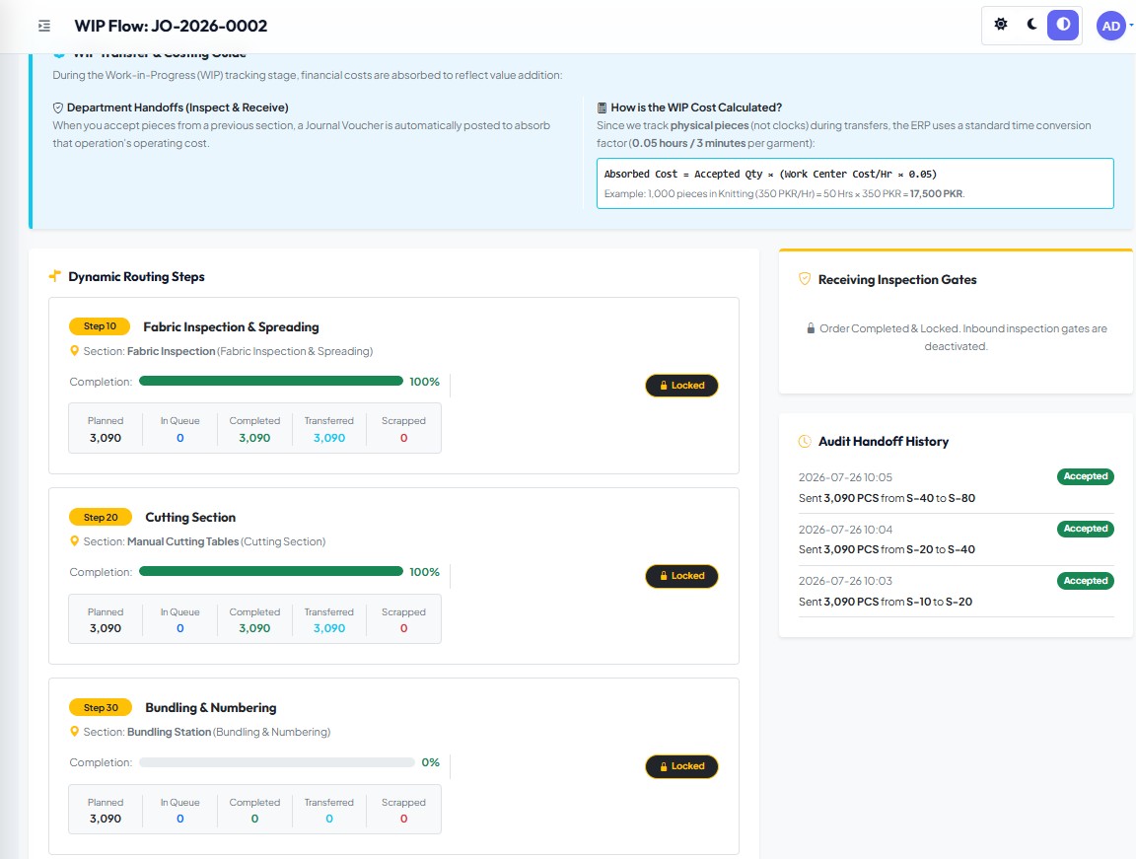Toggle the sidebar menu icon
1136x859 pixels.
44,26
